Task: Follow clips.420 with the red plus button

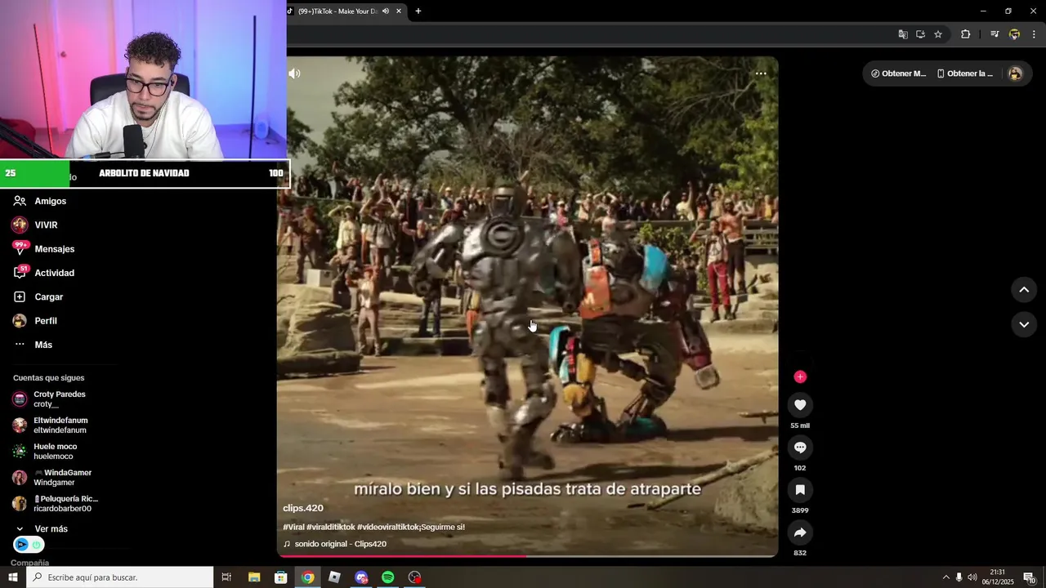Action: (x=800, y=376)
